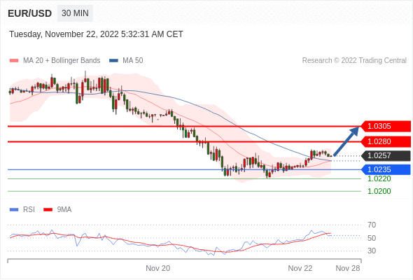Click the black 1.0257 current price tag

point(386,155)
